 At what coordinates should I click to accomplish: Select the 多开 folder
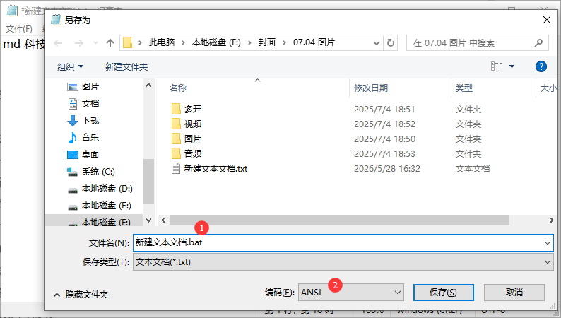192,109
